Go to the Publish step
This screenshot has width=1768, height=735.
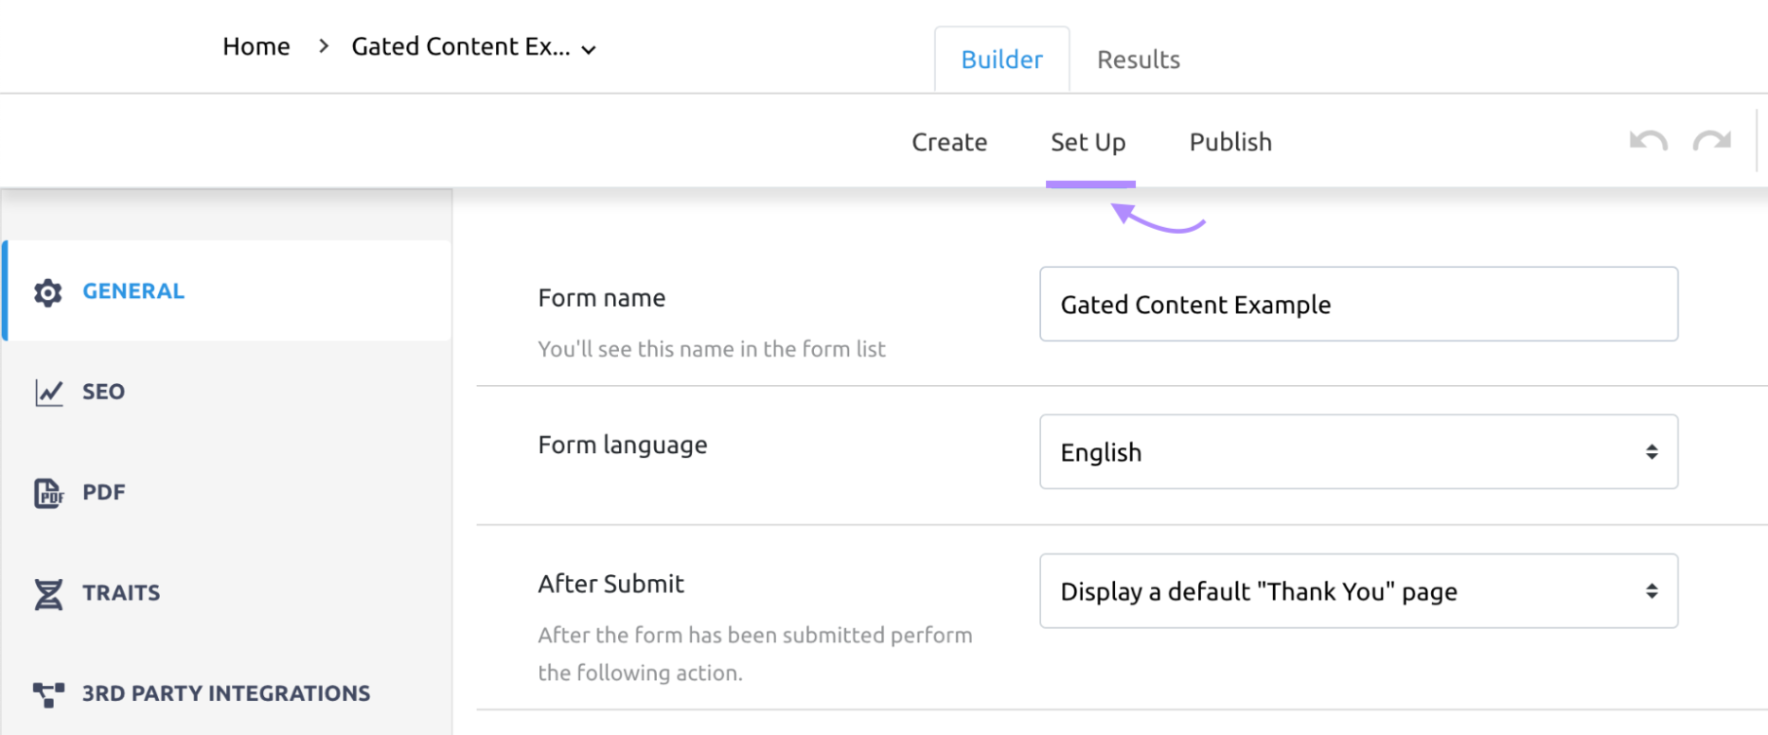click(1229, 142)
